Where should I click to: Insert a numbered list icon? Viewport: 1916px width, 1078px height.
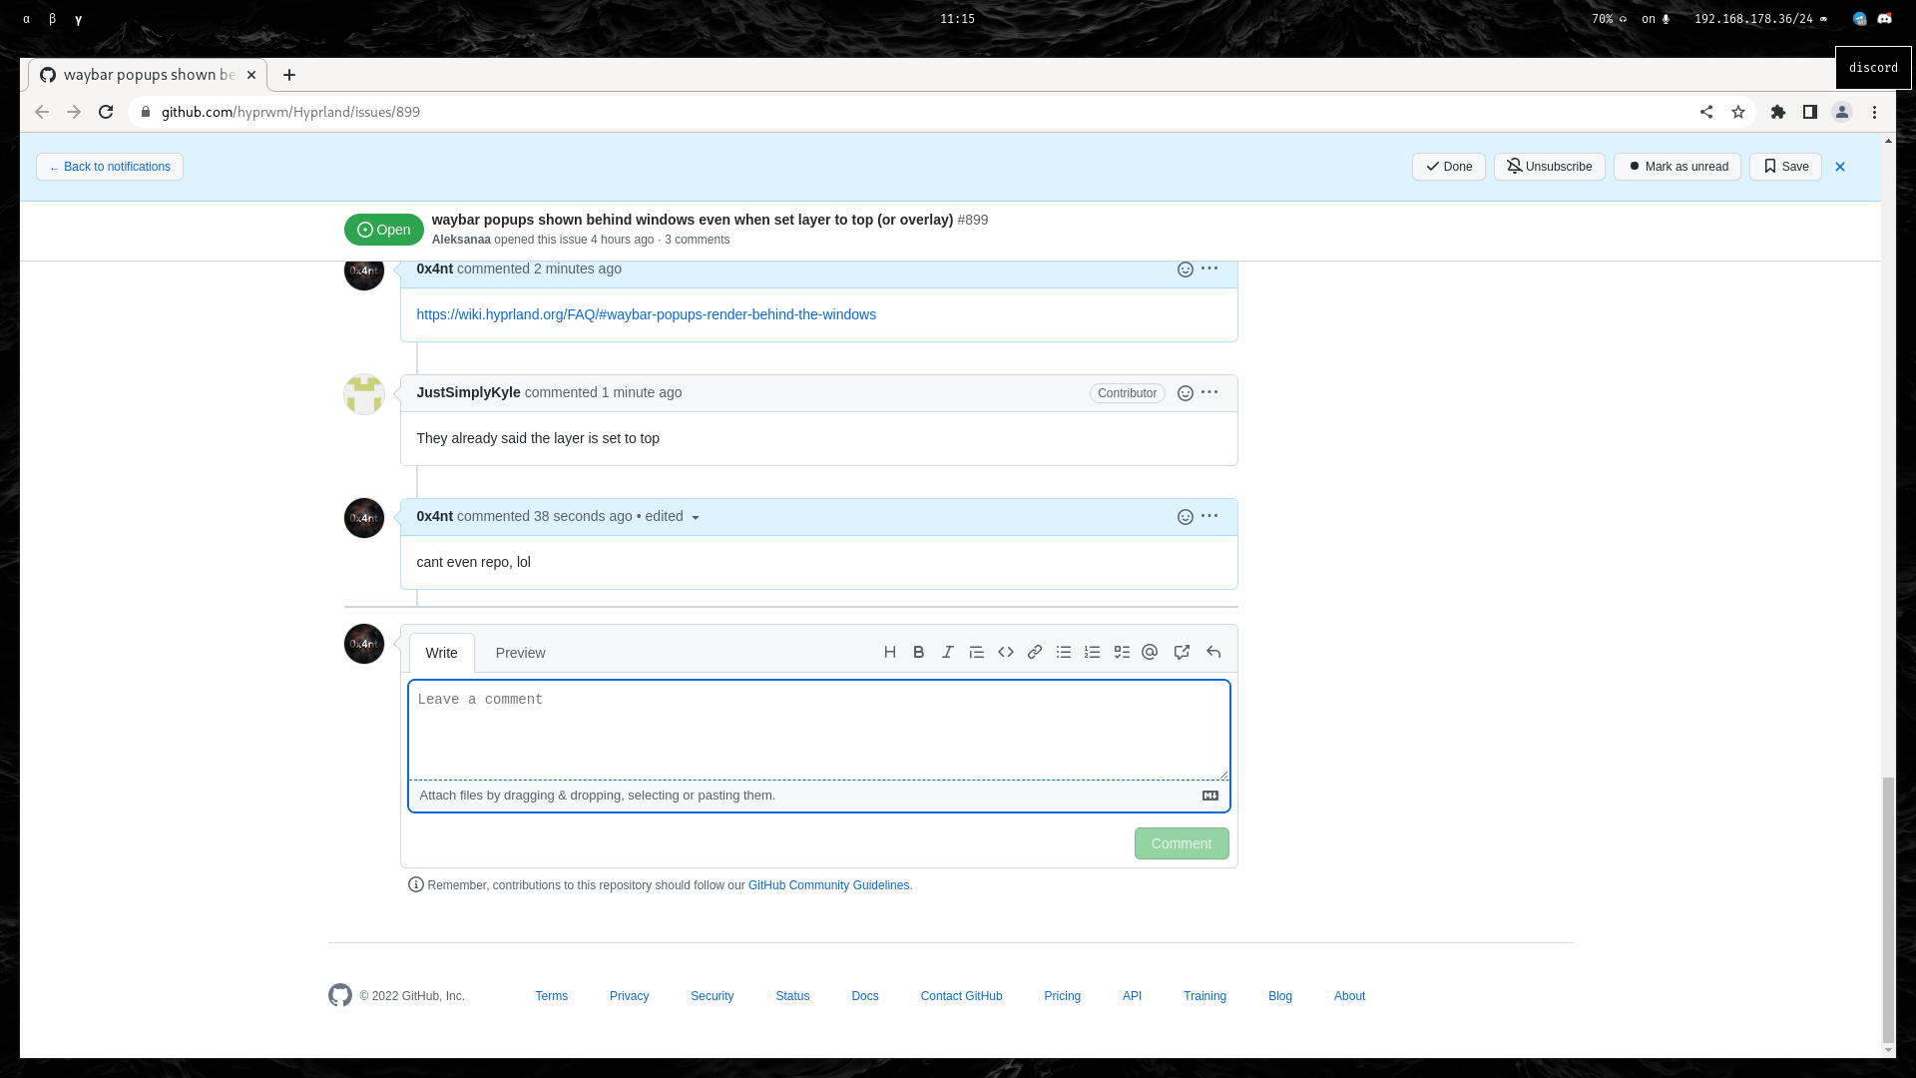[x=1092, y=652]
